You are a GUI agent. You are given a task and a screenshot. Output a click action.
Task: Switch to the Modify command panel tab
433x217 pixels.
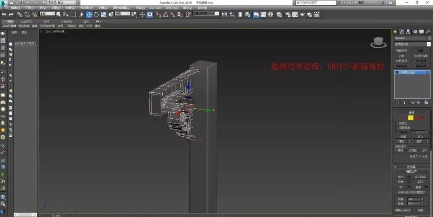point(402,32)
